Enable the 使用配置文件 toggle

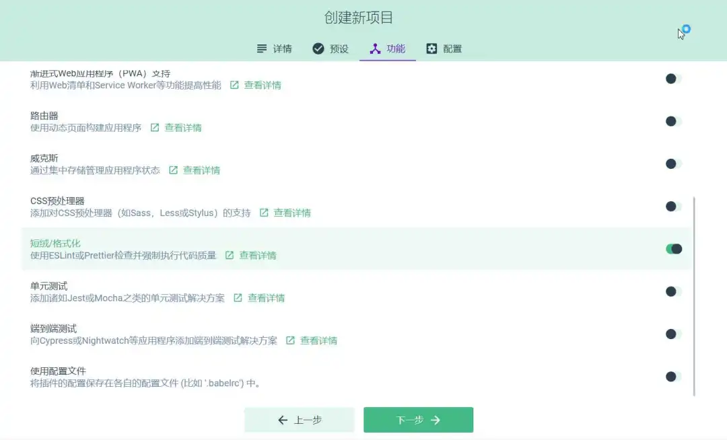point(671,376)
